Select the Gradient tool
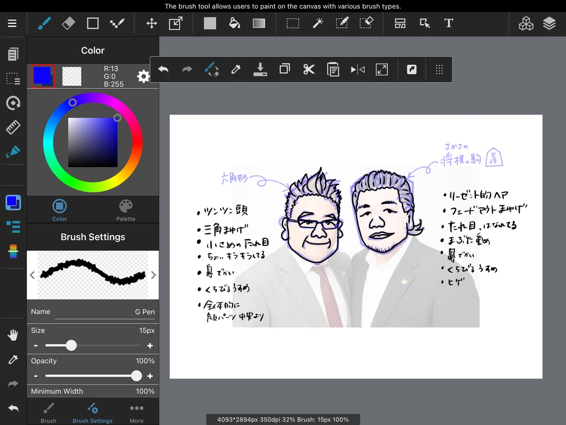Viewport: 566px width, 425px height. (259, 23)
